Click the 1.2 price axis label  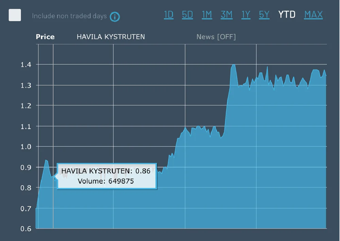click(x=26, y=106)
